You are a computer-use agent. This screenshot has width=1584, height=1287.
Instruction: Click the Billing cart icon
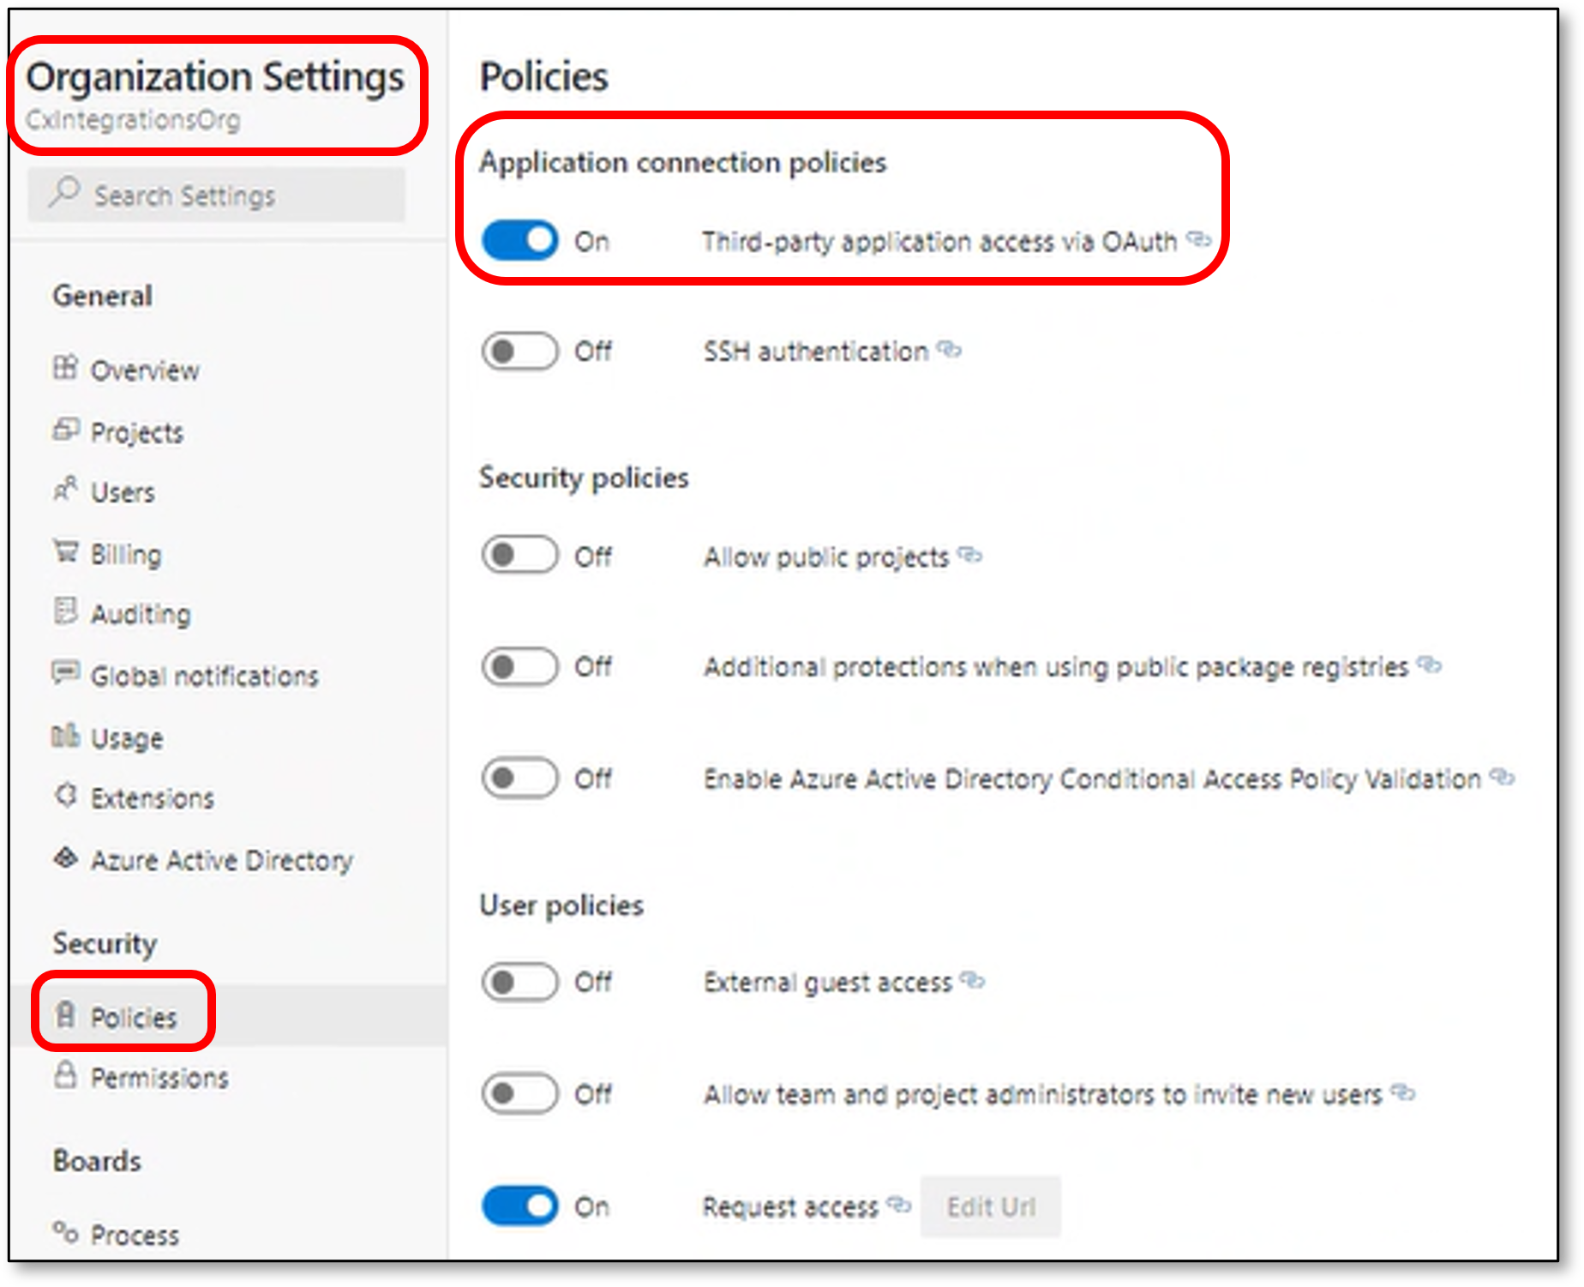[x=65, y=551]
